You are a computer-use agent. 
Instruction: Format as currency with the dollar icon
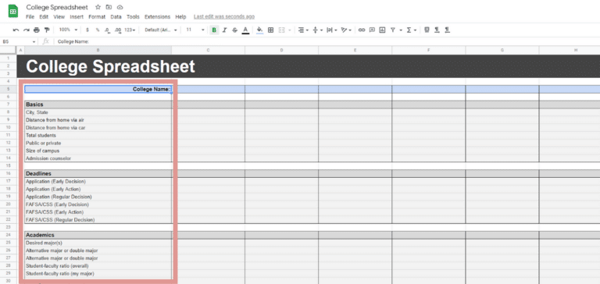(x=87, y=30)
